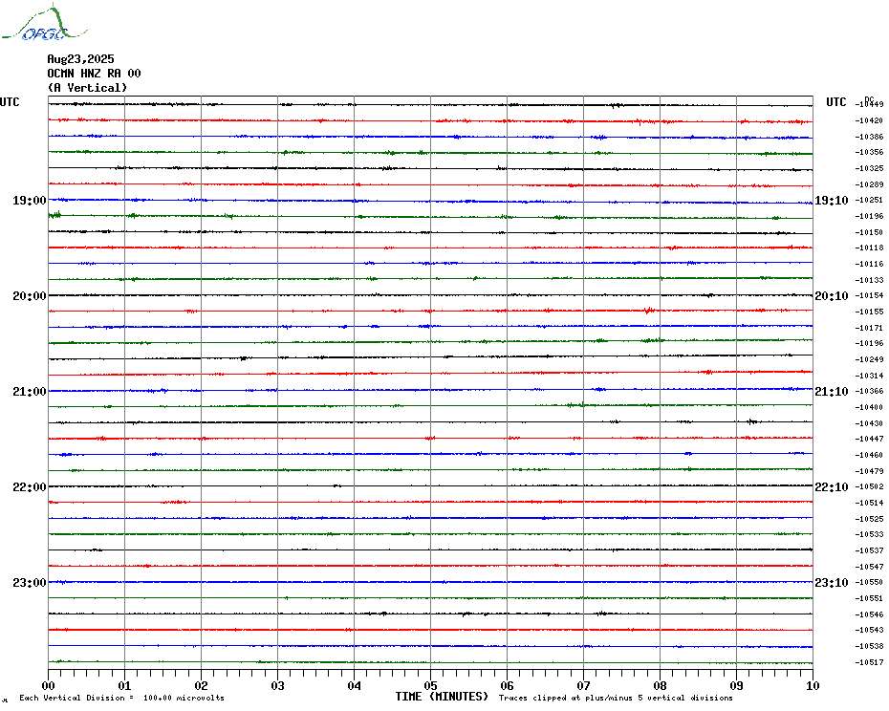Click DC offset value -10154

pyautogui.click(x=870, y=296)
